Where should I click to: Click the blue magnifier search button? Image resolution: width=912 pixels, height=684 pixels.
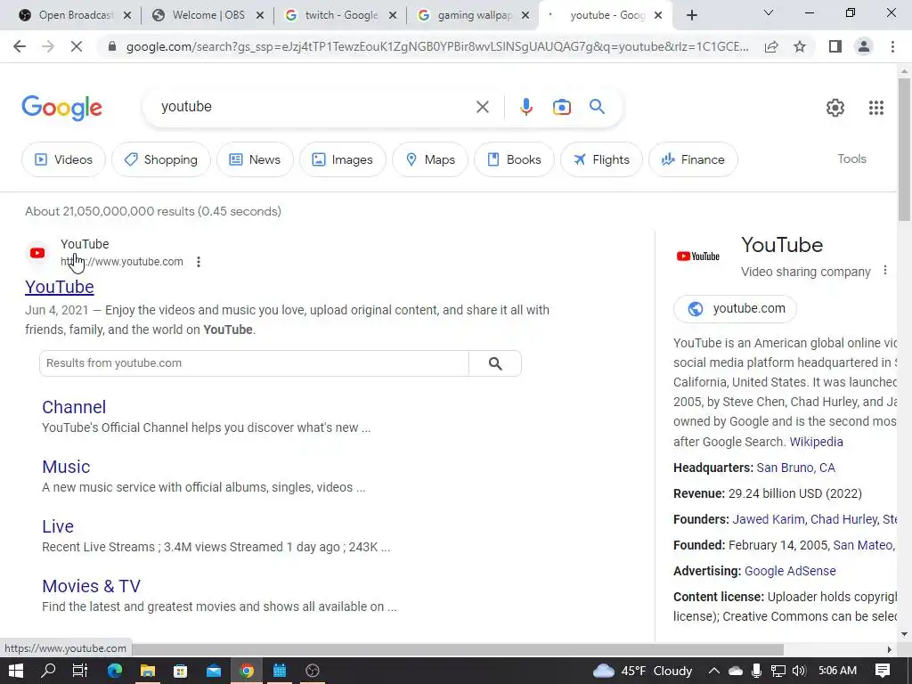pyautogui.click(x=597, y=107)
